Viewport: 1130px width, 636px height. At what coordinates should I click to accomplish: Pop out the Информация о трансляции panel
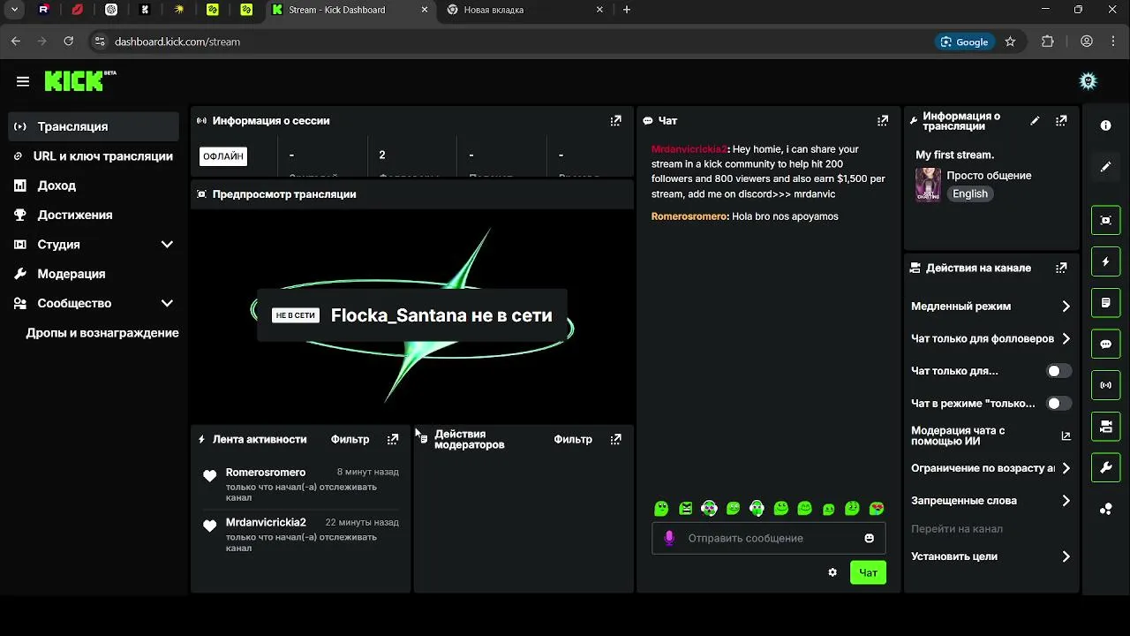tap(1061, 121)
